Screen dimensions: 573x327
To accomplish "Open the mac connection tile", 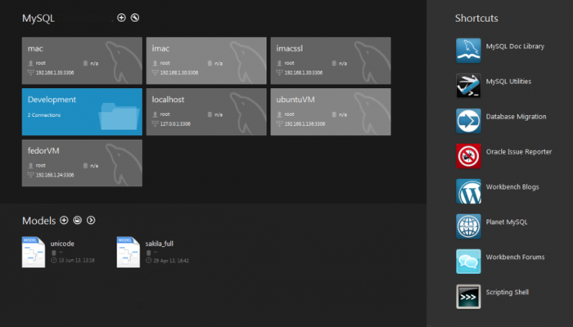I will click(82, 60).
